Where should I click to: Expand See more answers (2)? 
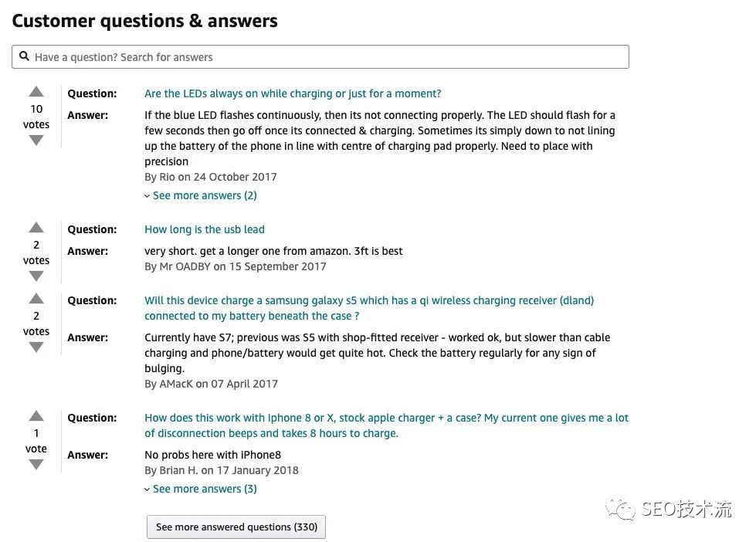[204, 195]
